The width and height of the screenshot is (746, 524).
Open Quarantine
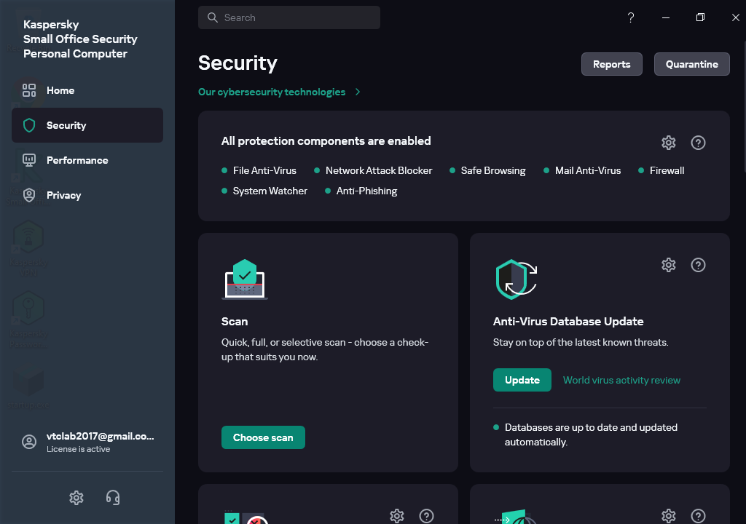click(691, 64)
